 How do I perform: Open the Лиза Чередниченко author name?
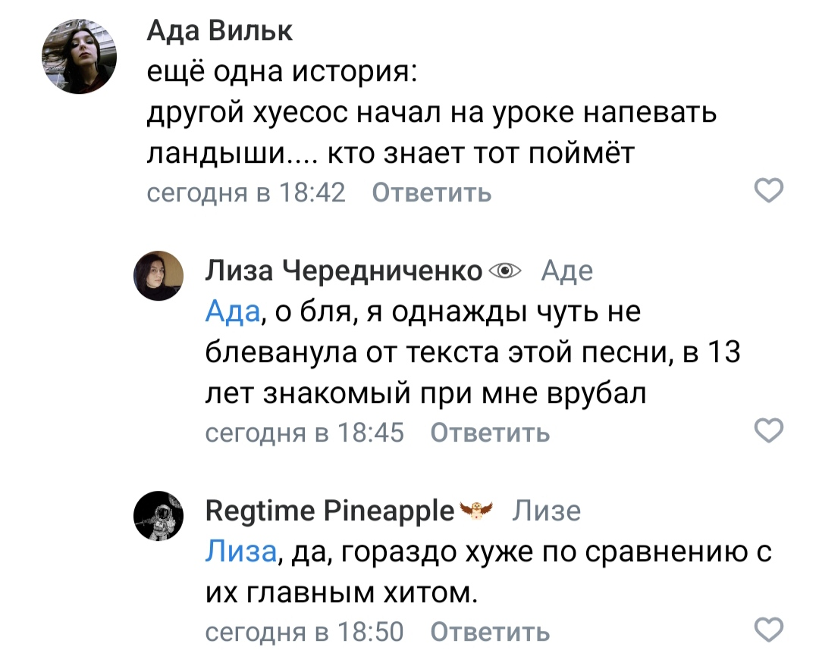[344, 270]
